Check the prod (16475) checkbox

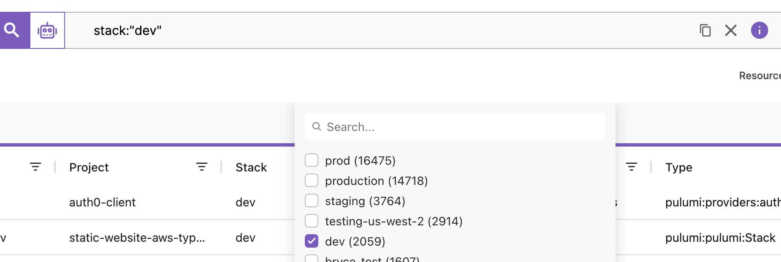[x=312, y=160]
